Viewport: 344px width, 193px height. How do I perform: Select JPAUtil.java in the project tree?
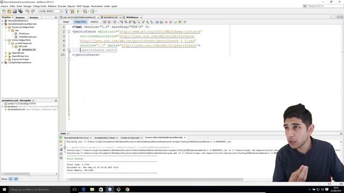pos(24,34)
